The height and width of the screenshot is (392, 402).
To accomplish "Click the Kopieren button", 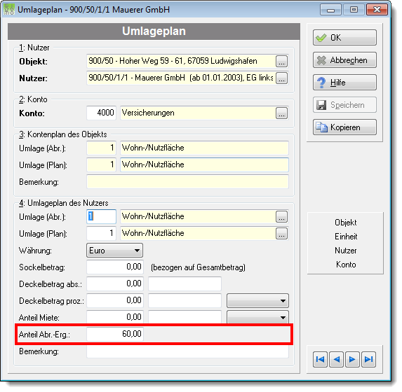I will click(x=344, y=127).
